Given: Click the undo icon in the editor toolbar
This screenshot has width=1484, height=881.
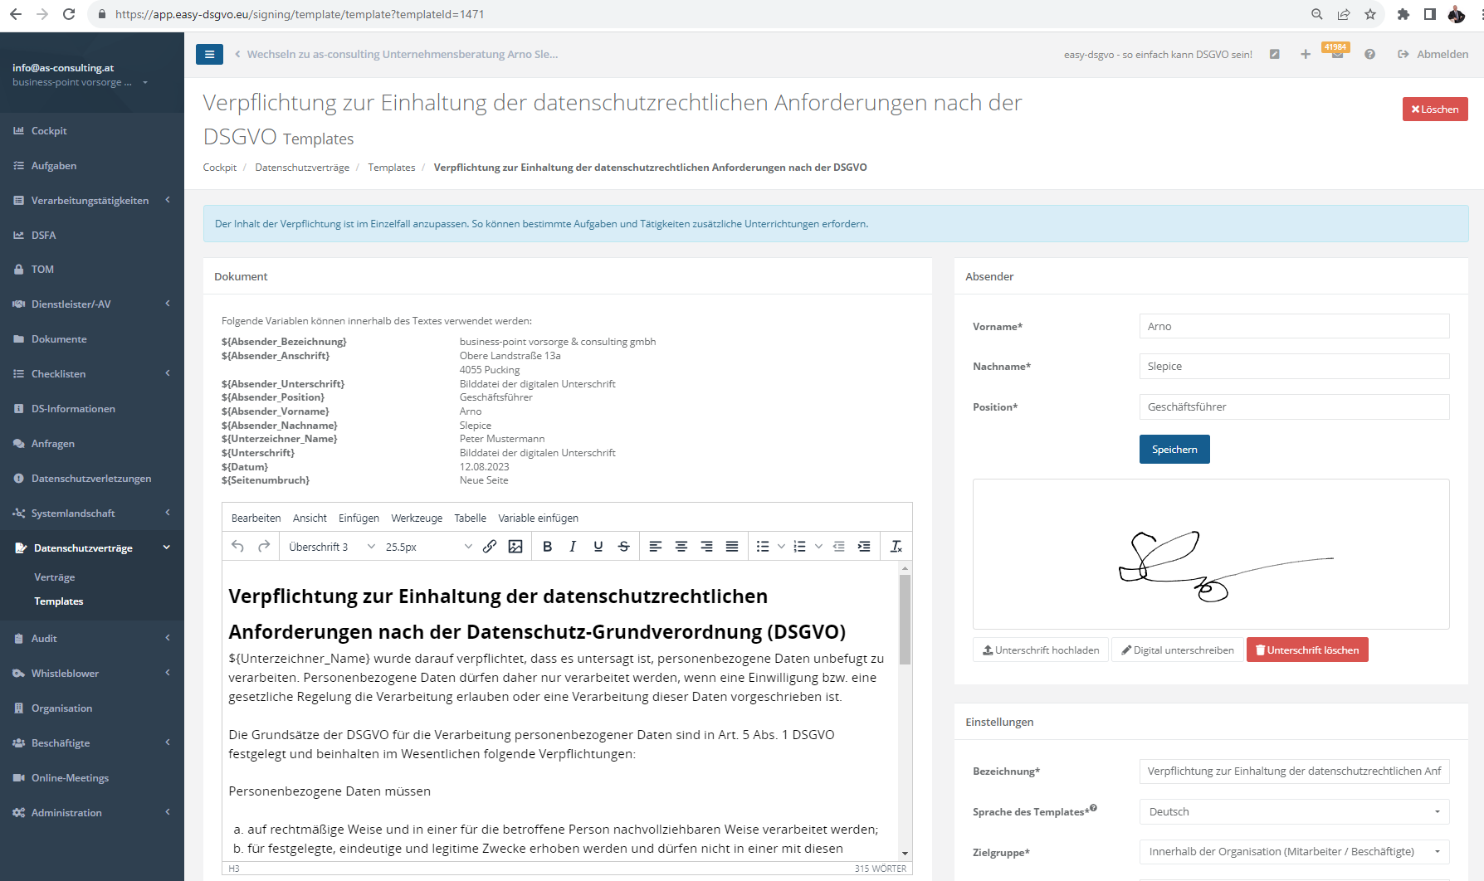Looking at the screenshot, I should (238, 546).
